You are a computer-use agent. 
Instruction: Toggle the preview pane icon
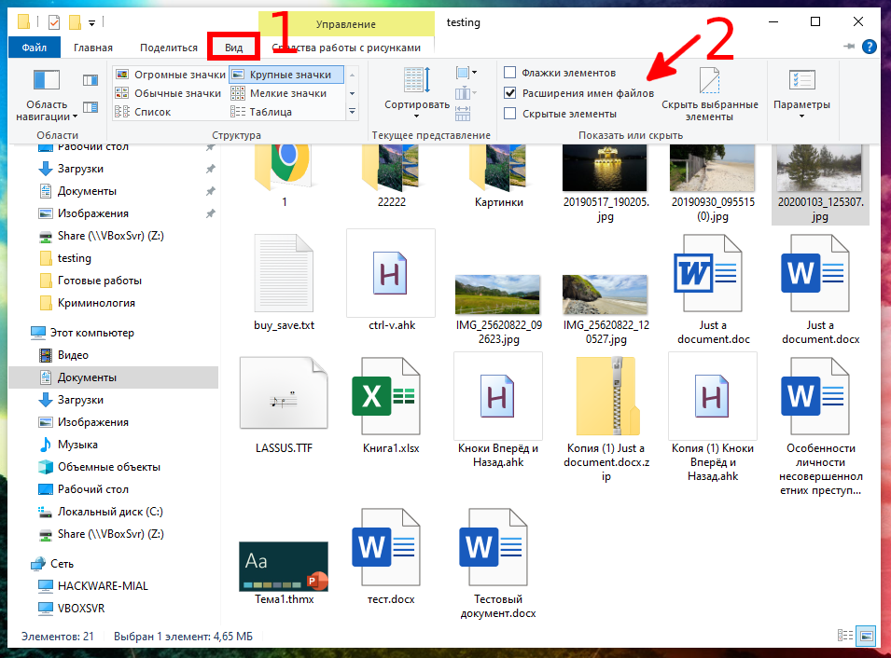point(90,80)
